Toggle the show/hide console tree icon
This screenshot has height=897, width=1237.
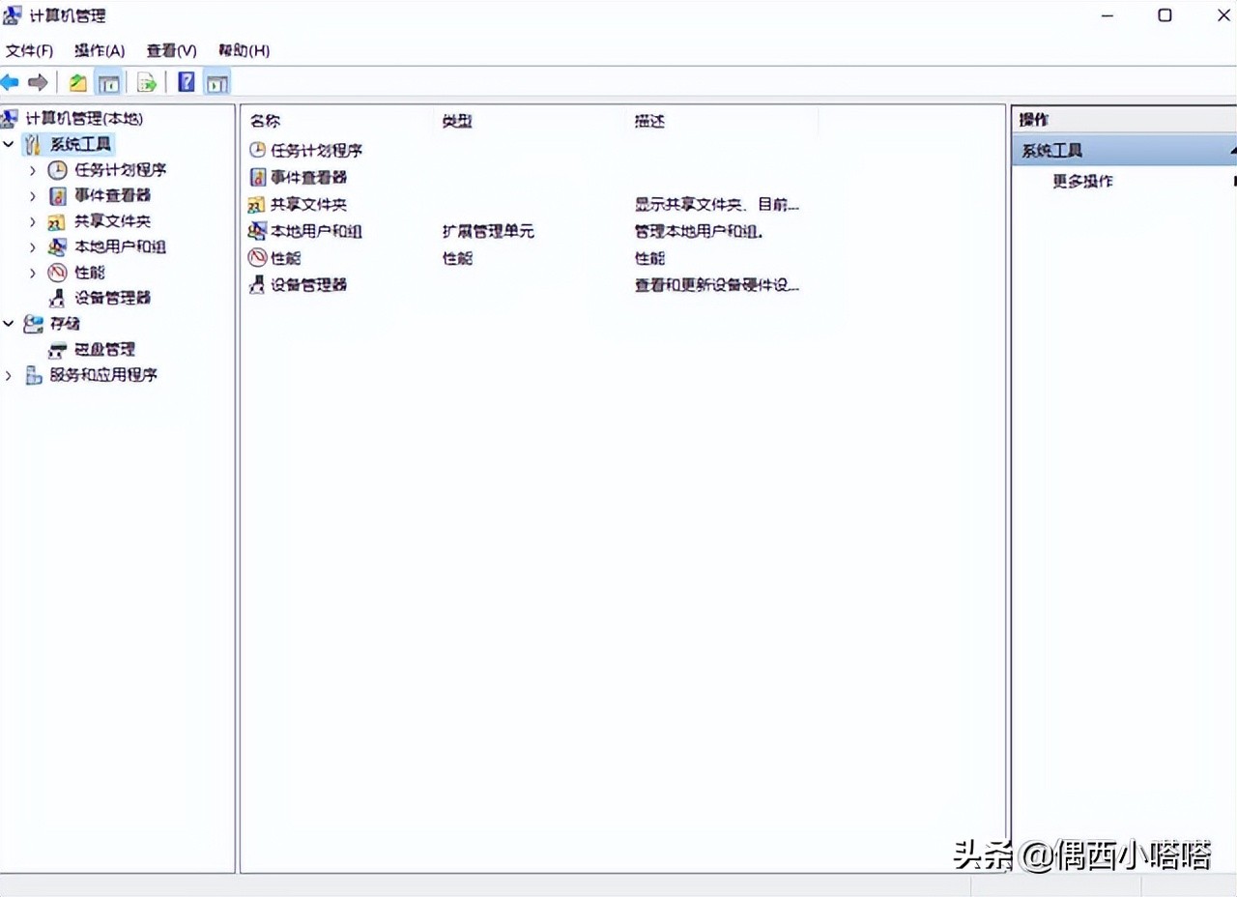109,82
